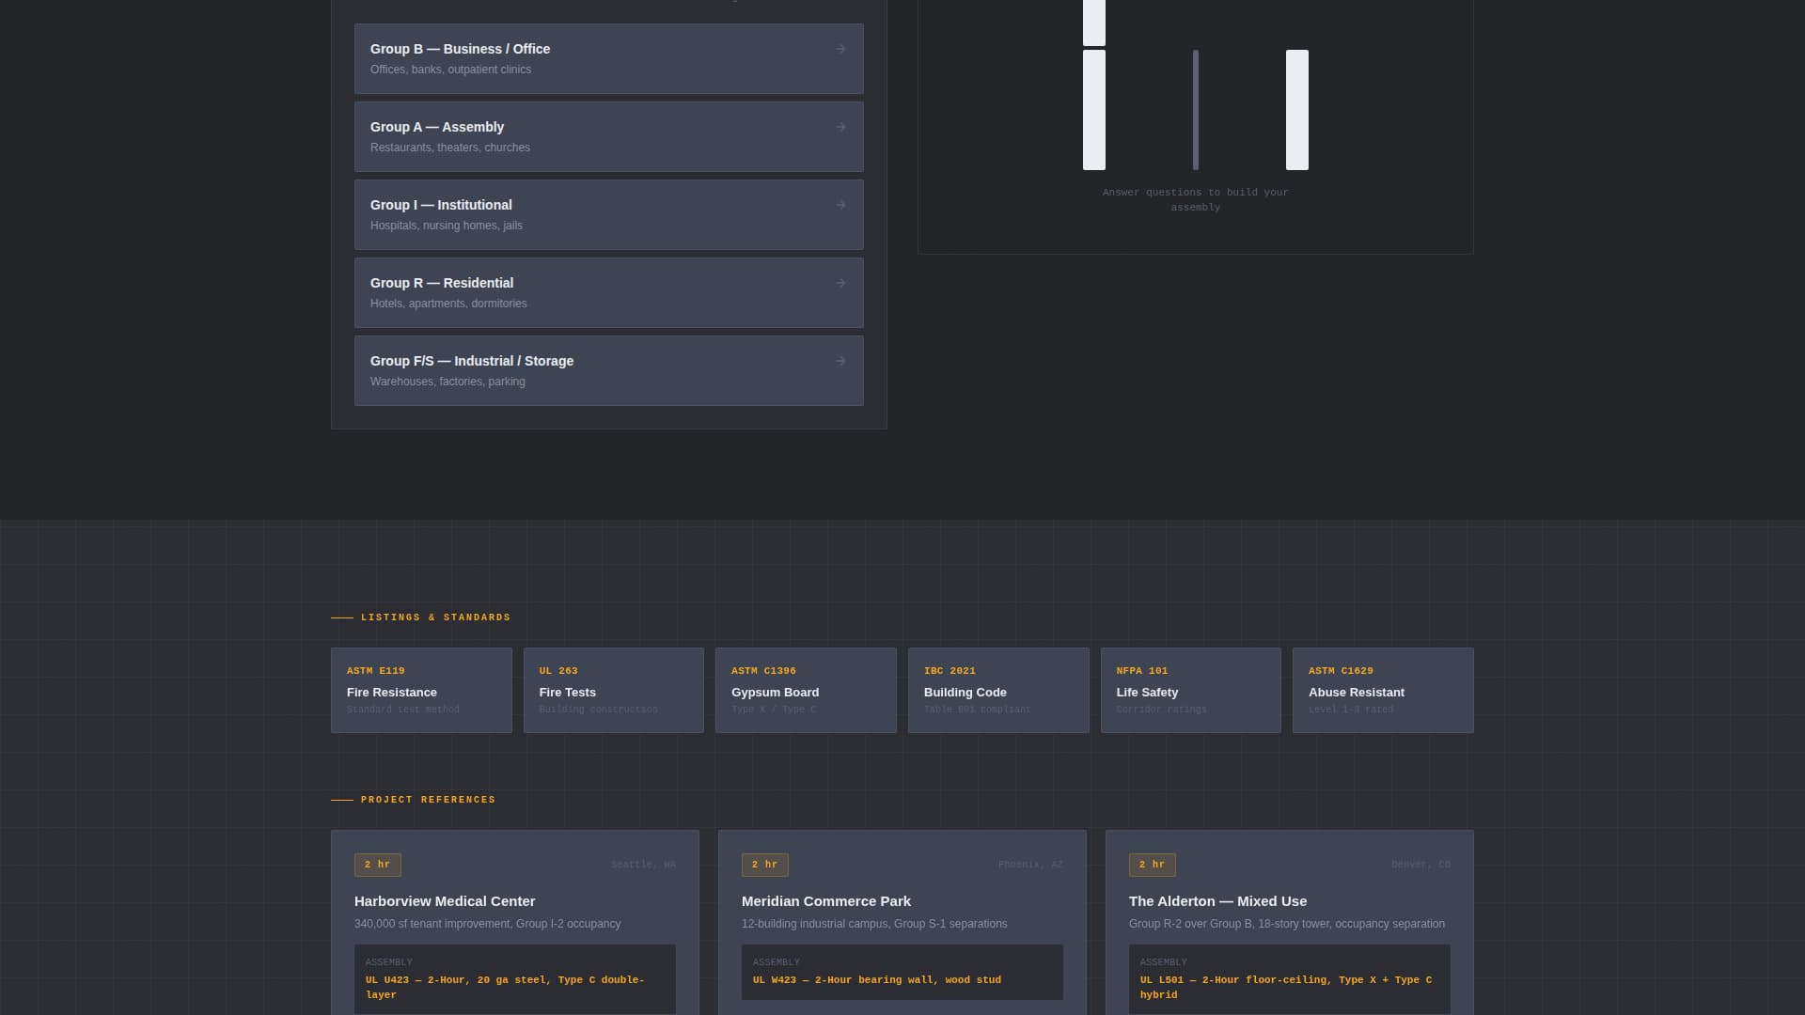Click 2 hr badge on Meridian card

point(765,865)
